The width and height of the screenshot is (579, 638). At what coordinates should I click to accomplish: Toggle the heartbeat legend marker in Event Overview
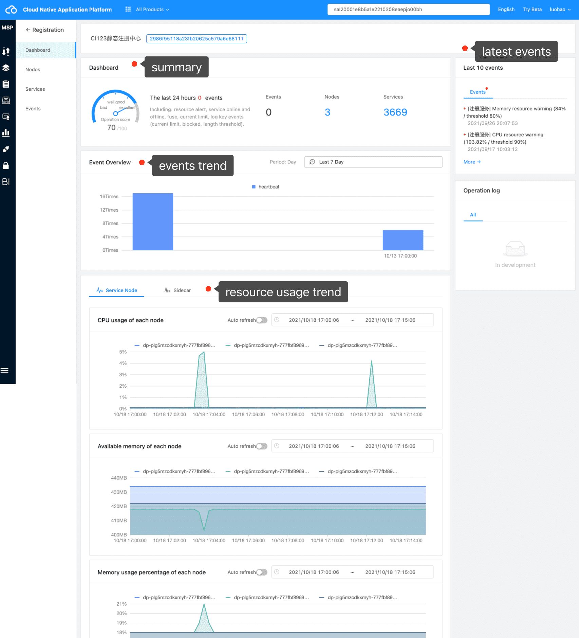coord(254,187)
